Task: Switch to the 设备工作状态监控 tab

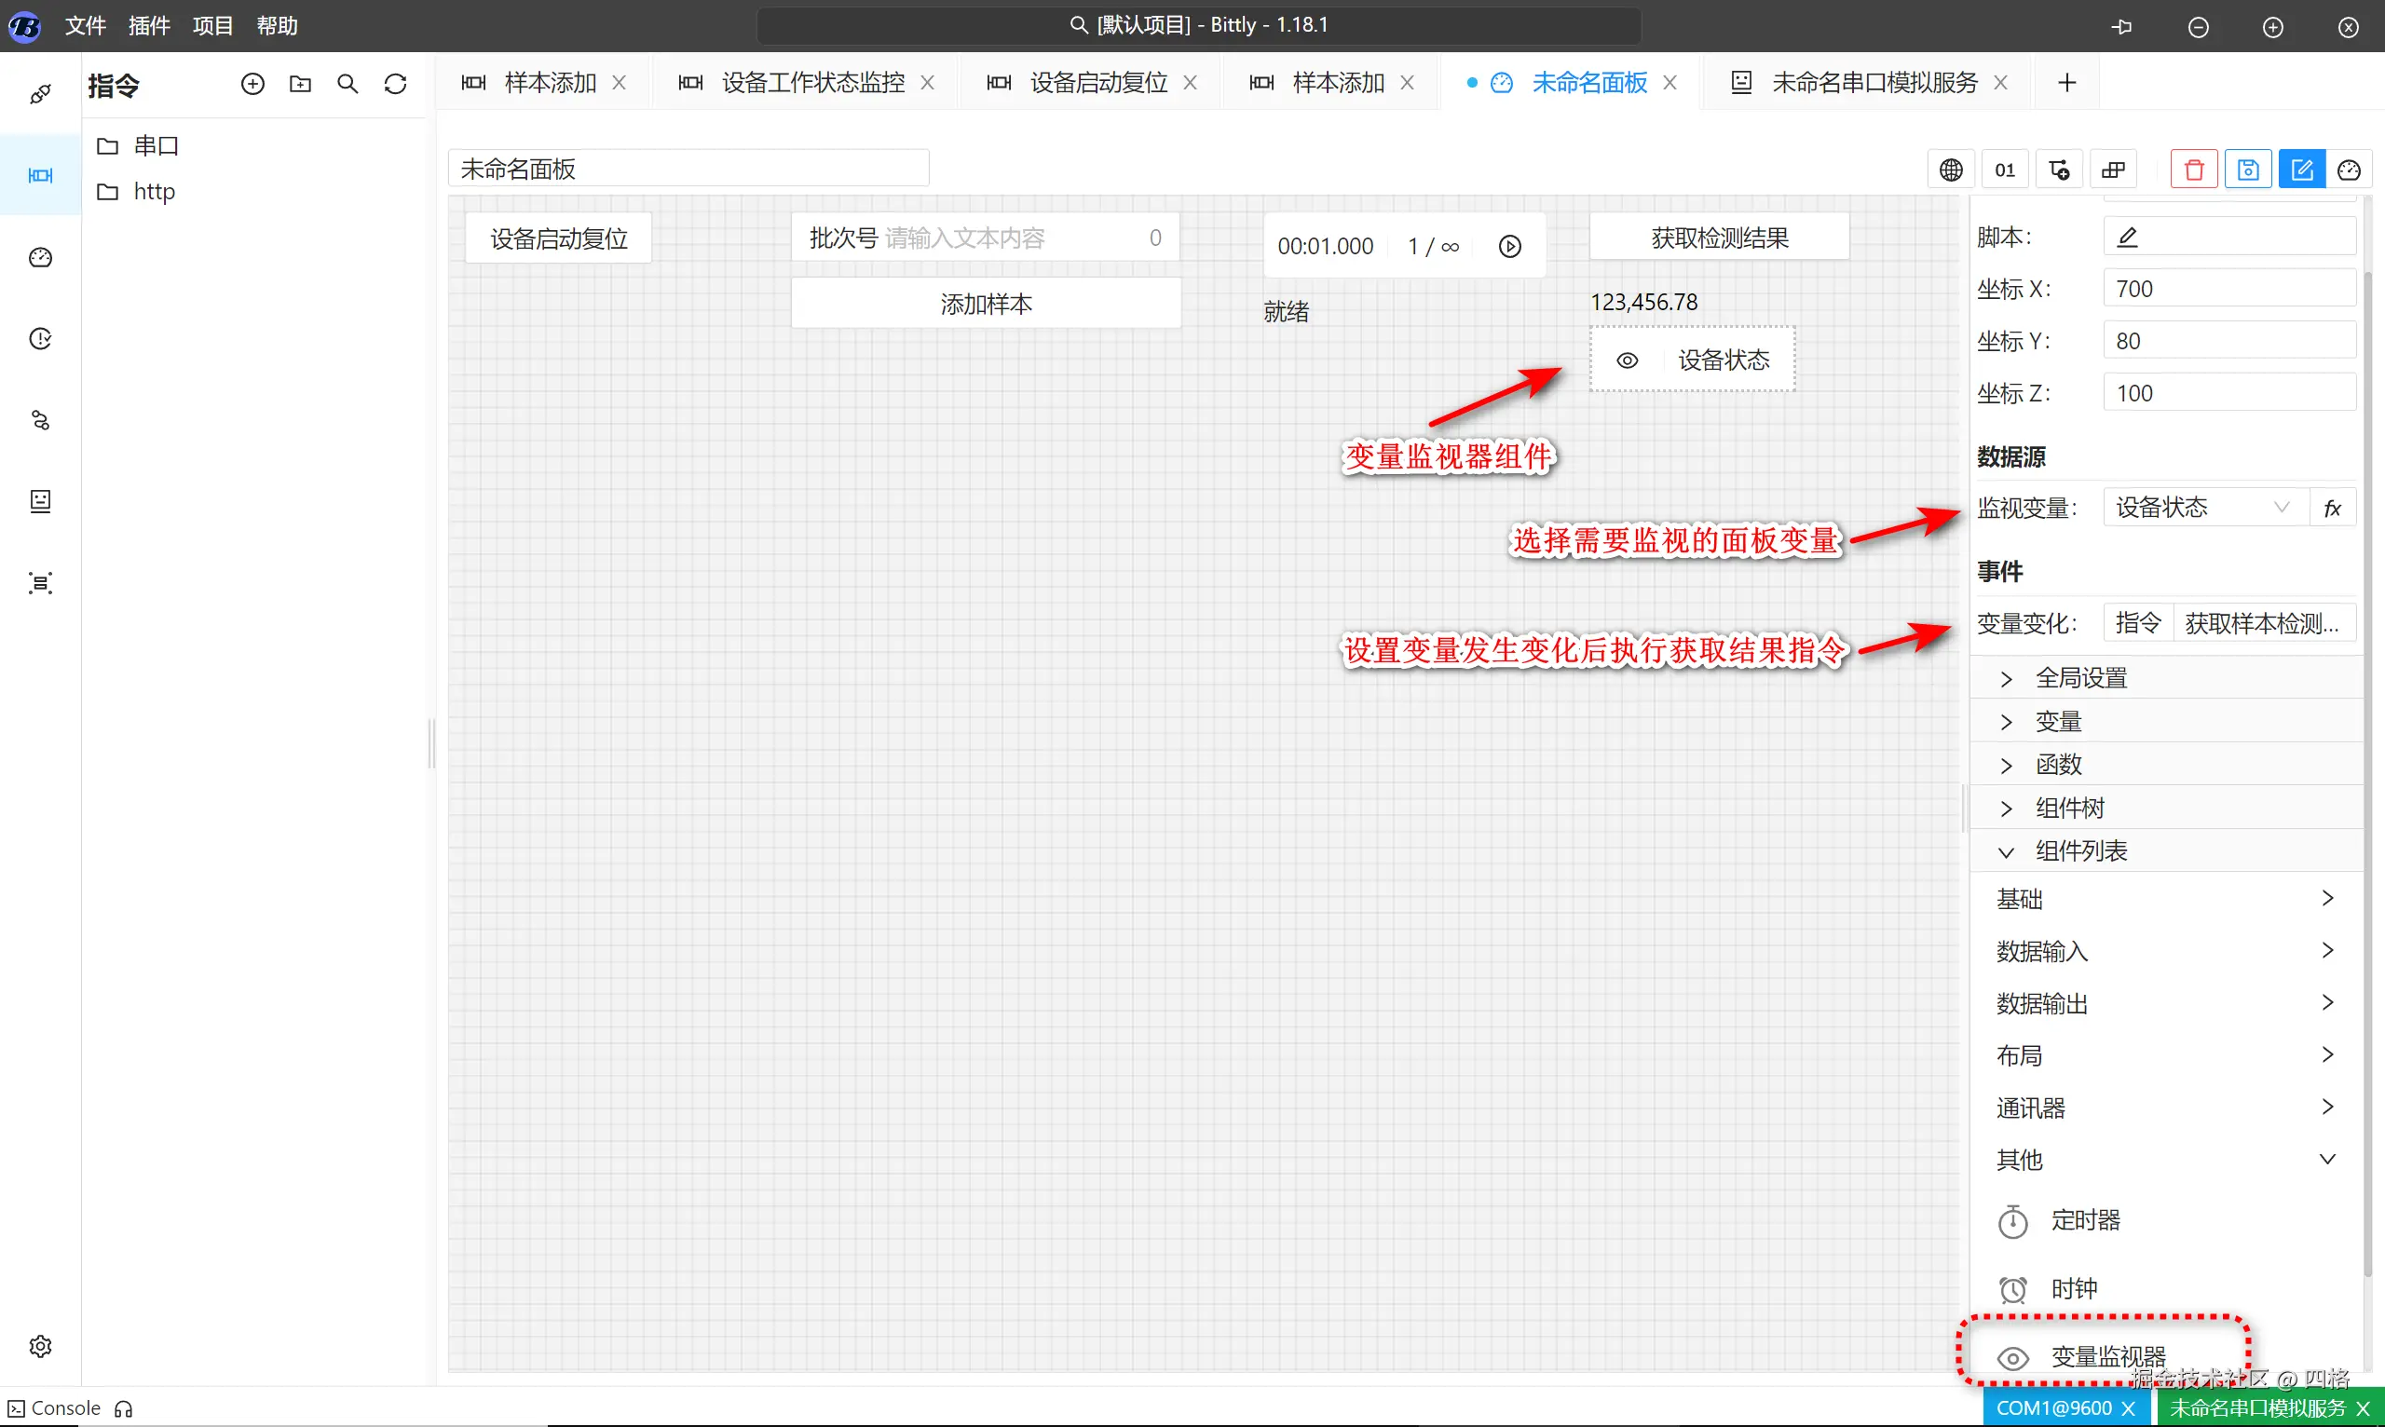Action: pyautogui.click(x=812, y=84)
